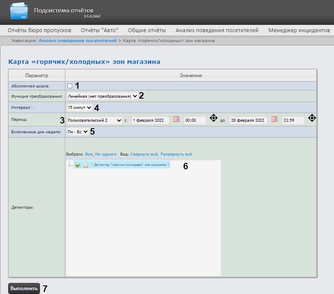Click the detector's yellow document icon
The width and height of the screenshot is (334, 294).
point(86,165)
